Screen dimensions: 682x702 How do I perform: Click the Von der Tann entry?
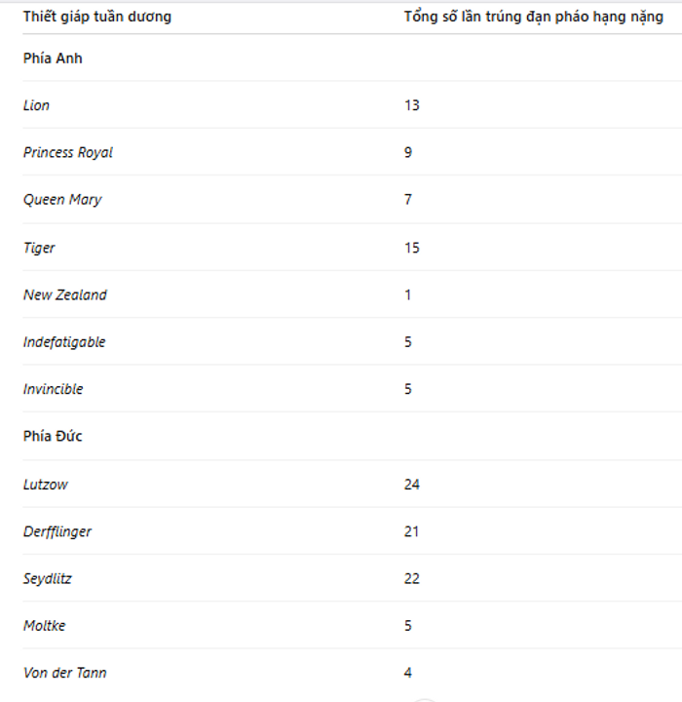click(65, 673)
